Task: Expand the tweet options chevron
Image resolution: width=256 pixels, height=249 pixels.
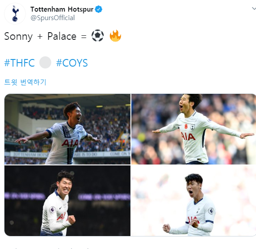Action: click(x=254, y=8)
